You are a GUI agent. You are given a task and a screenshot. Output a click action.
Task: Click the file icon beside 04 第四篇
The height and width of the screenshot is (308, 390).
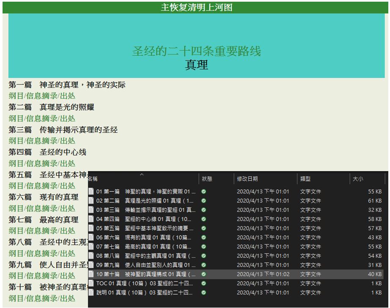click(91, 219)
